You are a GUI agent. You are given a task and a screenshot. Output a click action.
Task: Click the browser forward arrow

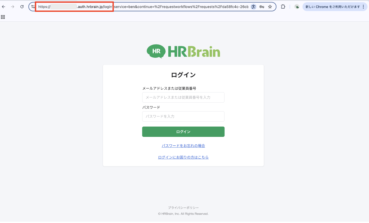(x=13, y=7)
